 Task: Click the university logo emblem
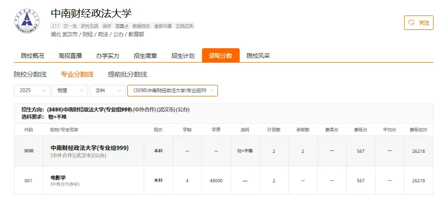(27, 21)
